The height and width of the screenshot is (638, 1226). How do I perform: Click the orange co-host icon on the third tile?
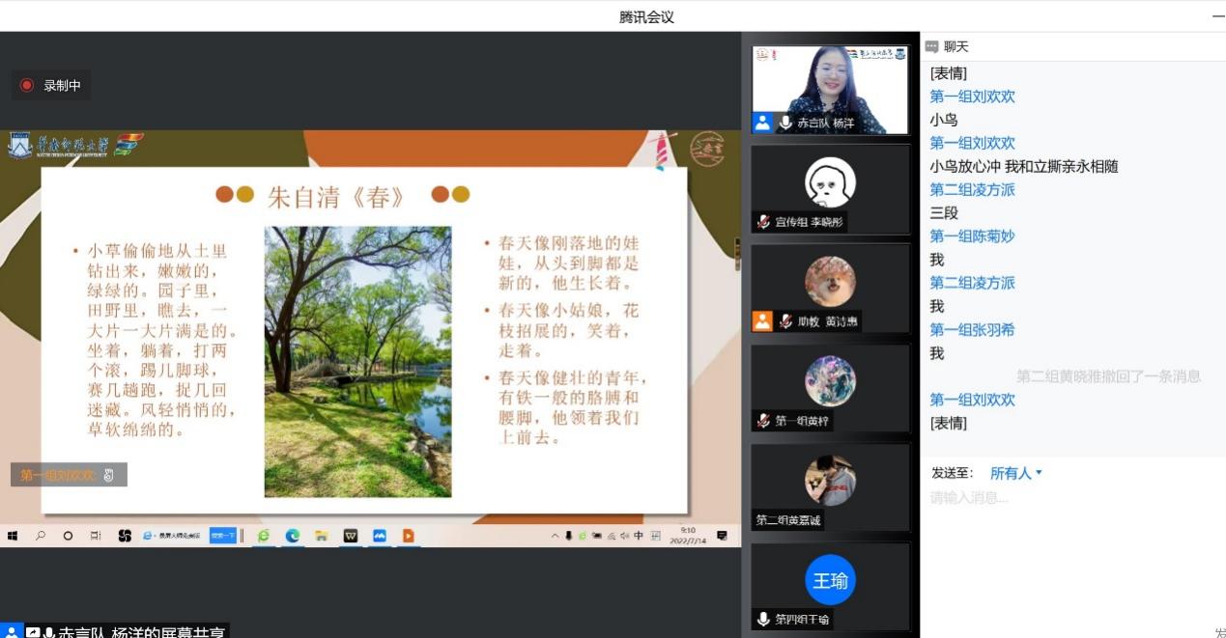coord(762,321)
